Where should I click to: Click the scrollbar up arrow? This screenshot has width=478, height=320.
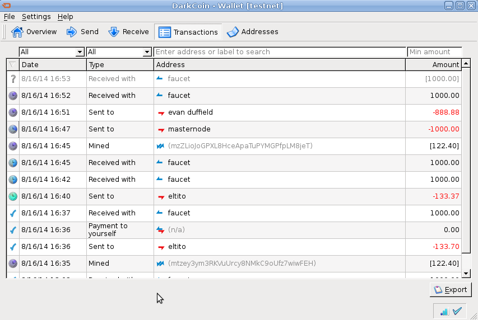coord(466,64)
